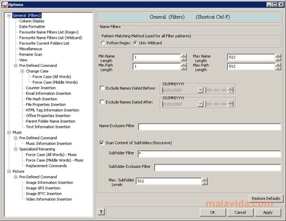Screen dimensions: 286x221
Task: Click the Apply button
Action: [x=268, y=212]
